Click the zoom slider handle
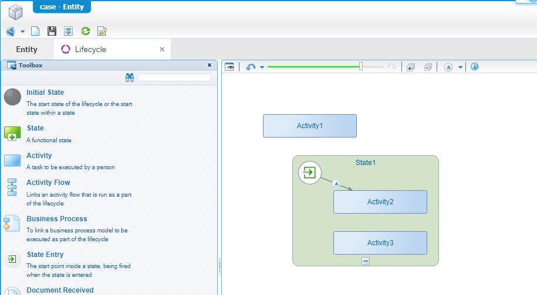Image resolution: width=537 pixels, height=295 pixels. (x=361, y=67)
